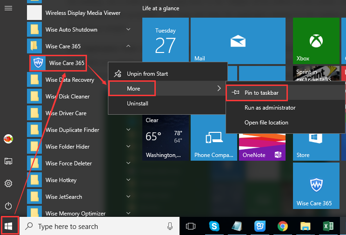Open Google Chrome from the taskbar
Image resolution: width=346 pixels, height=235 pixels.
coord(283,226)
